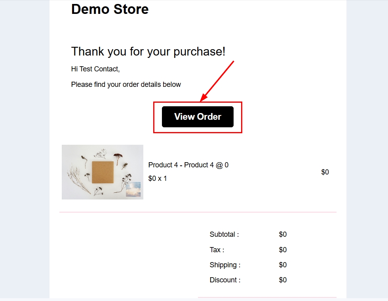
Task: Click the small cloud picture inside product image
Action: tap(133, 189)
